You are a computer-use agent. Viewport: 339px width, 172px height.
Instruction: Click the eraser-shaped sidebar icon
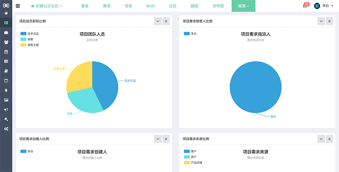(6, 71)
